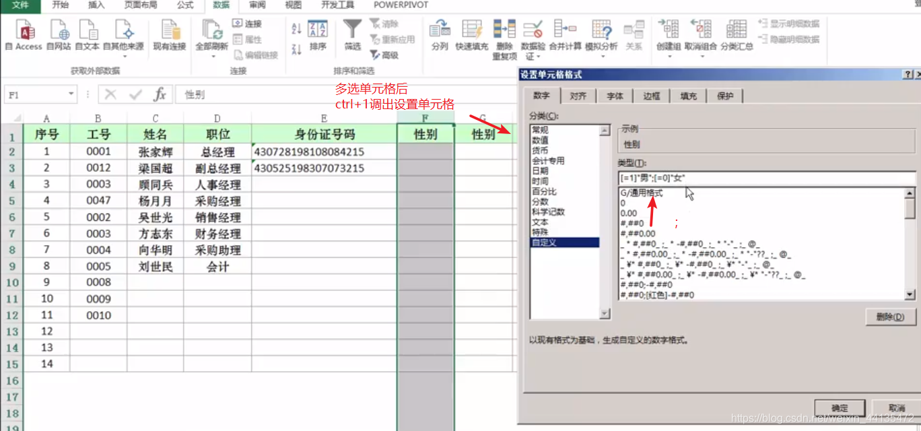Click the 确定 button to confirm
921x431 pixels.
(840, 407)
